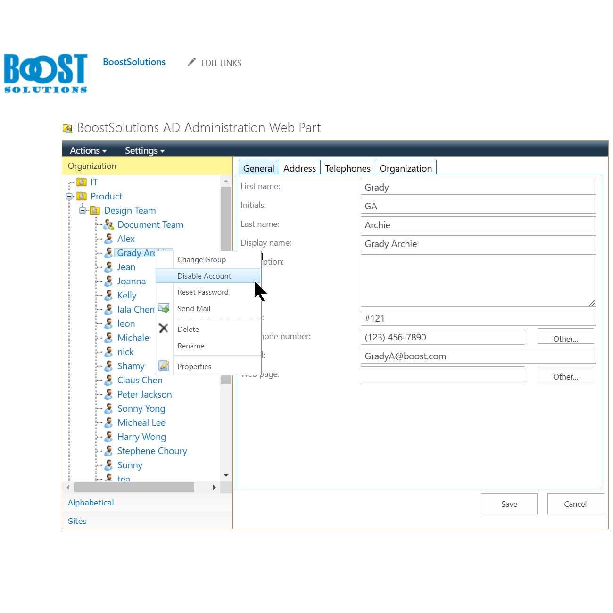Select Rename from the context menu
The height and width of the screenshot is (613, 613).
click(207, 346)
